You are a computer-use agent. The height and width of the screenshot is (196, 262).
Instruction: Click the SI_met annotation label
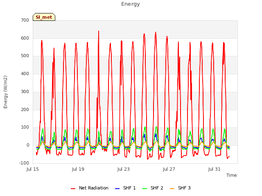44,17
